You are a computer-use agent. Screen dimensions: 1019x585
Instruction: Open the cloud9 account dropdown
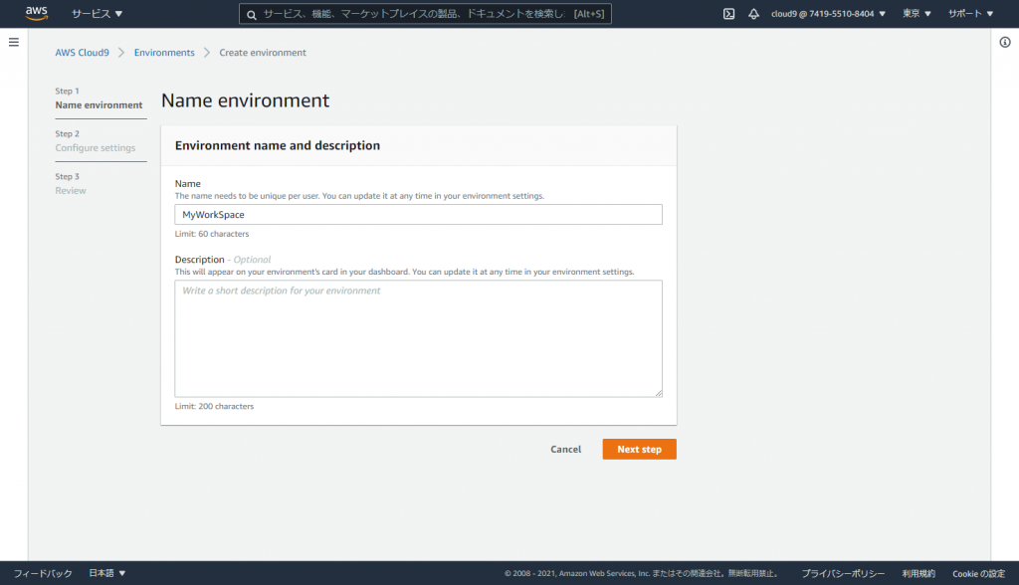click(828, 14)
